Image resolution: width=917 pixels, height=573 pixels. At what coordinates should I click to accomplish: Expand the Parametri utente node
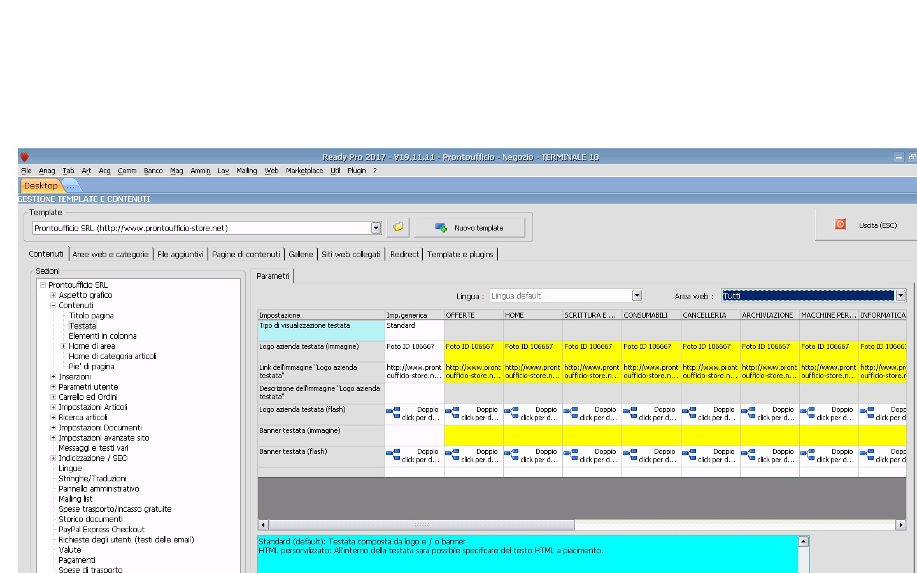(53, 387)
